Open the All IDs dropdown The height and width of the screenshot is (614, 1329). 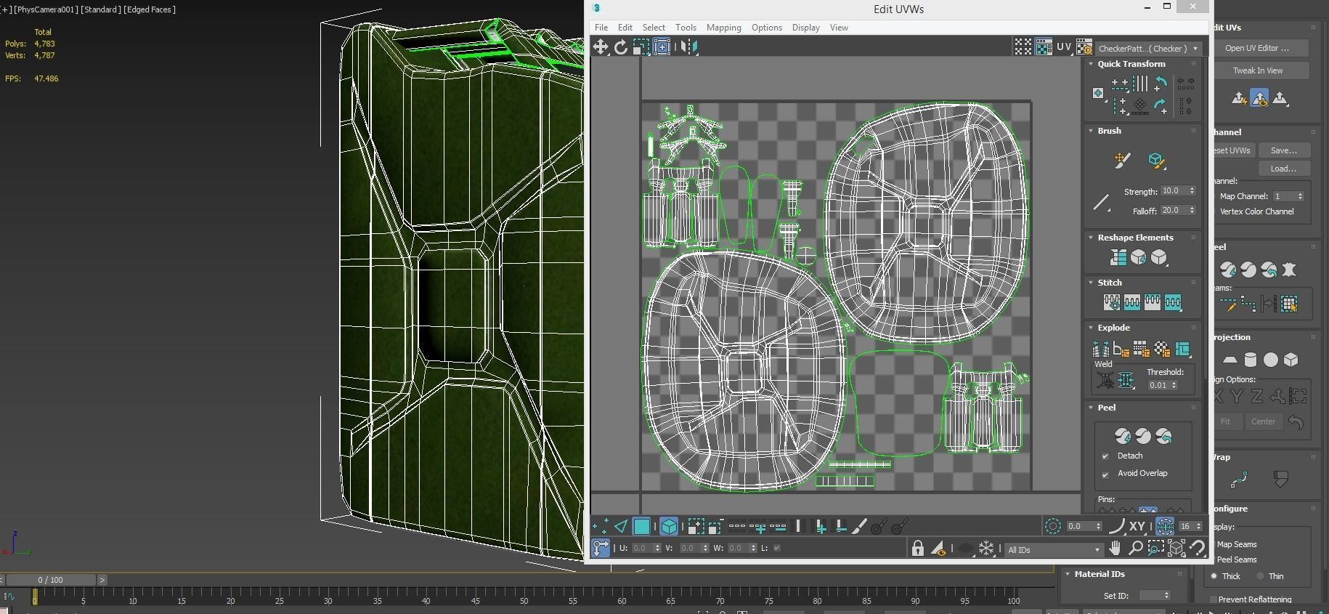pos(1053,550)
